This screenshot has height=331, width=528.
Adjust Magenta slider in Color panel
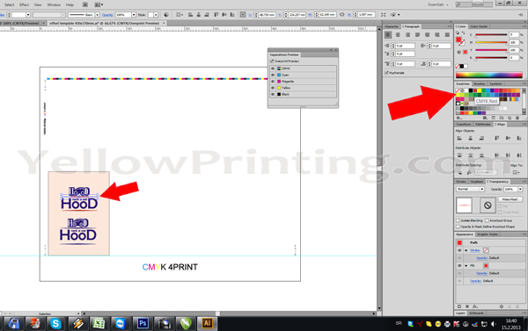(491, 42)
